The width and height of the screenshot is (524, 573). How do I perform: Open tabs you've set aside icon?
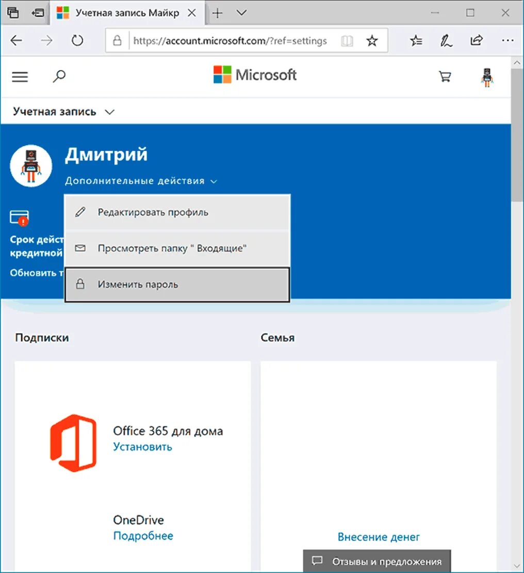click(x=13, y=13)
